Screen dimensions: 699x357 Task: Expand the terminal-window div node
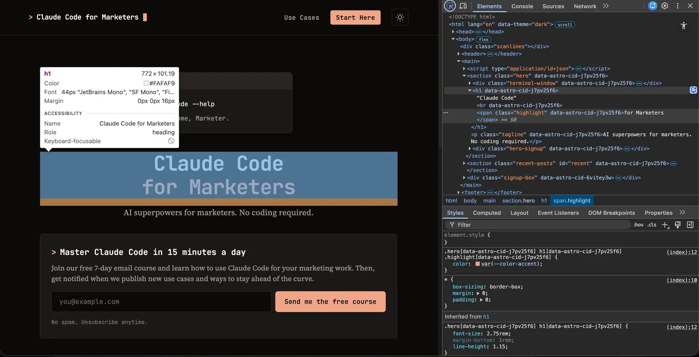pos(470,83)
